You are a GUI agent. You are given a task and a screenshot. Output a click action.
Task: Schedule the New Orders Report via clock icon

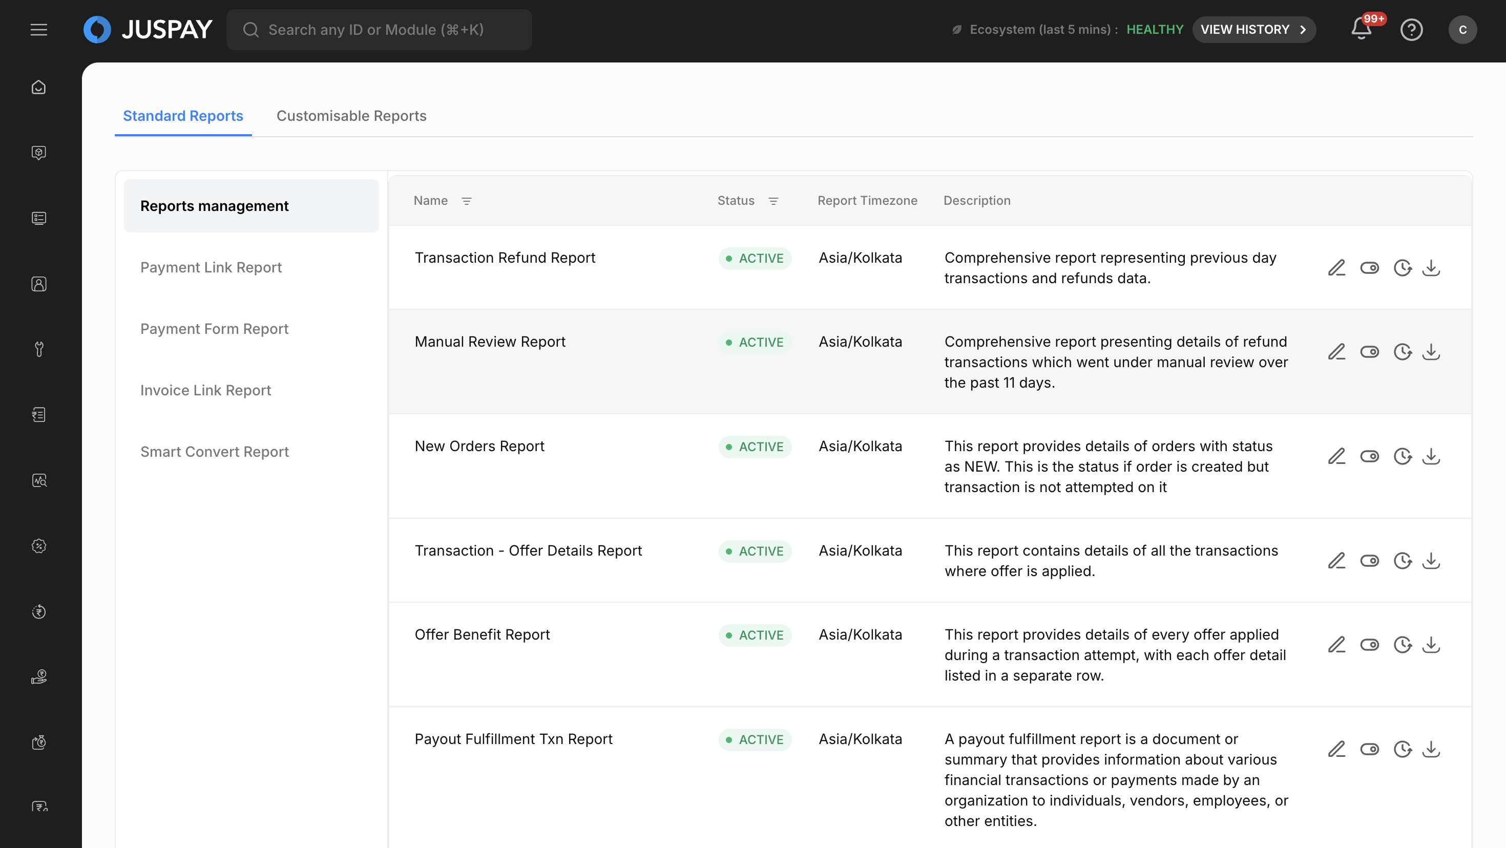click(x=1402, y=456)
